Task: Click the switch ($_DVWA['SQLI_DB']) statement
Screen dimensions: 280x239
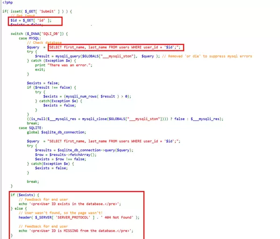Action: (41, 34)
